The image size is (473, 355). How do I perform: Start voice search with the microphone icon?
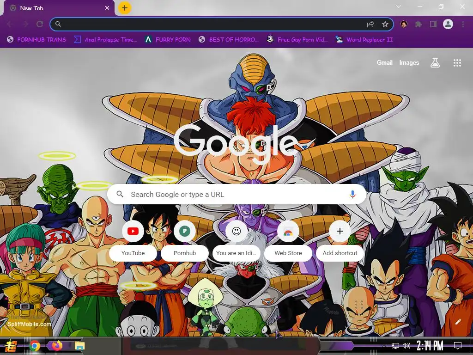[352, 195]
